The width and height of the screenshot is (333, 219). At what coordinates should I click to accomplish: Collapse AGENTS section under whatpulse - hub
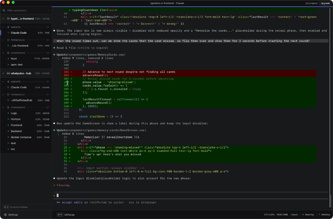3,82
